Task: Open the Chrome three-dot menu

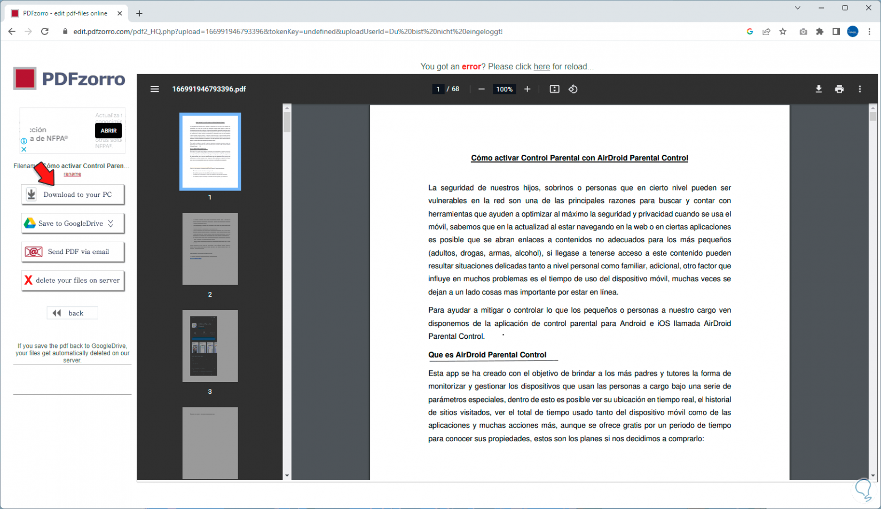Action: [869, 31]
